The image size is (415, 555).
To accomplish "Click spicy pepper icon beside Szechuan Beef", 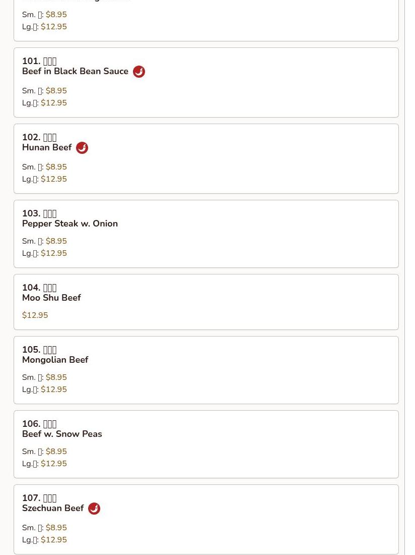I will tap(94, 509).
